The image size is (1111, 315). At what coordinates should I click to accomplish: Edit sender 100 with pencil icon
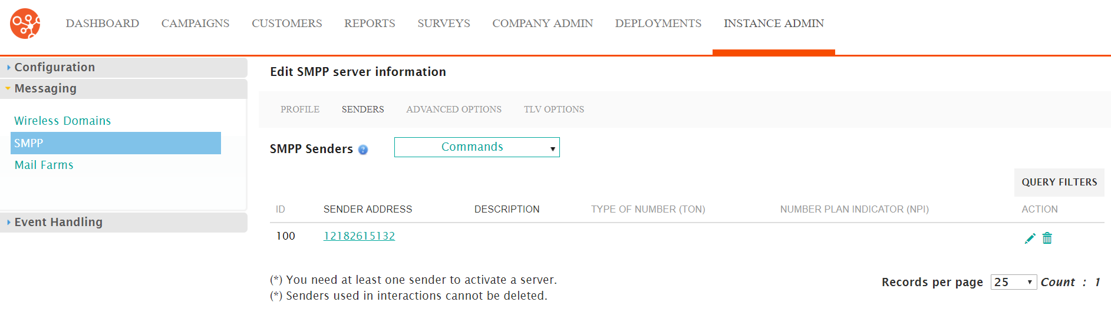click(1030, 238)
